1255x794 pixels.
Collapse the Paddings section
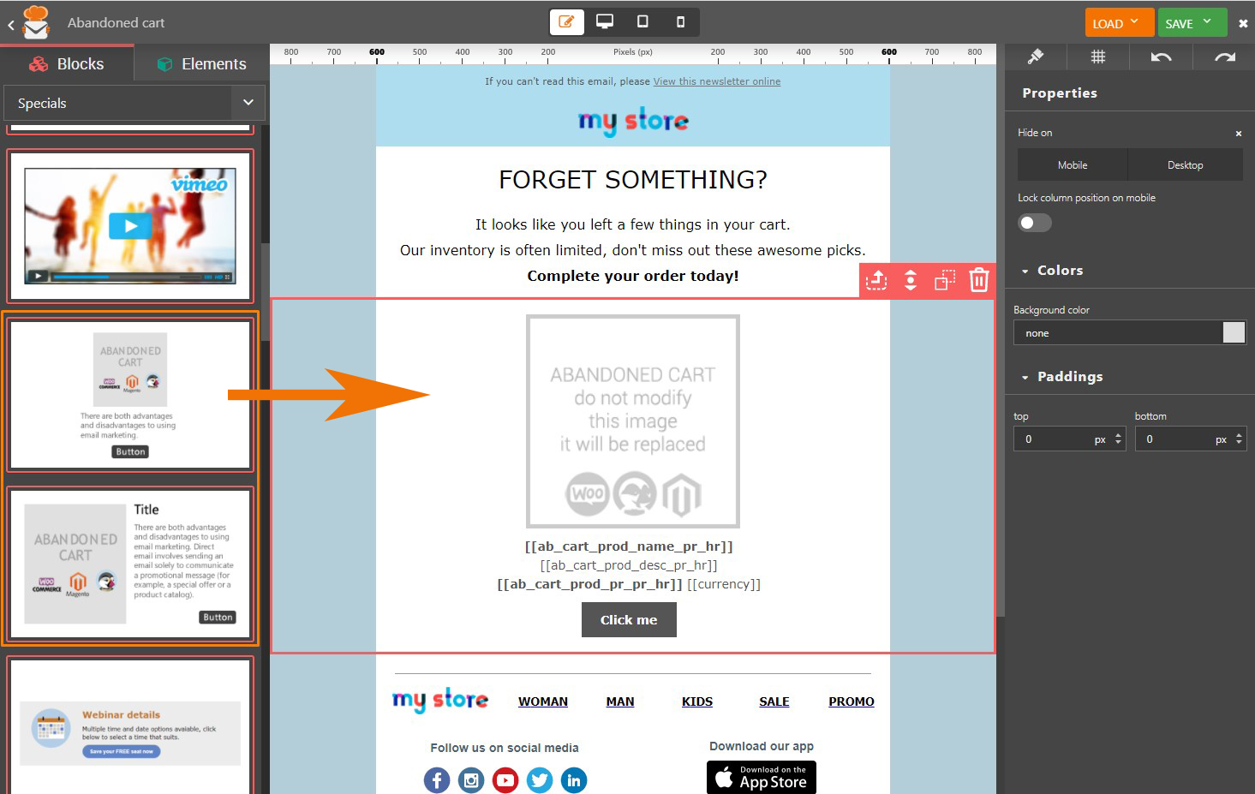point(1062,377)
